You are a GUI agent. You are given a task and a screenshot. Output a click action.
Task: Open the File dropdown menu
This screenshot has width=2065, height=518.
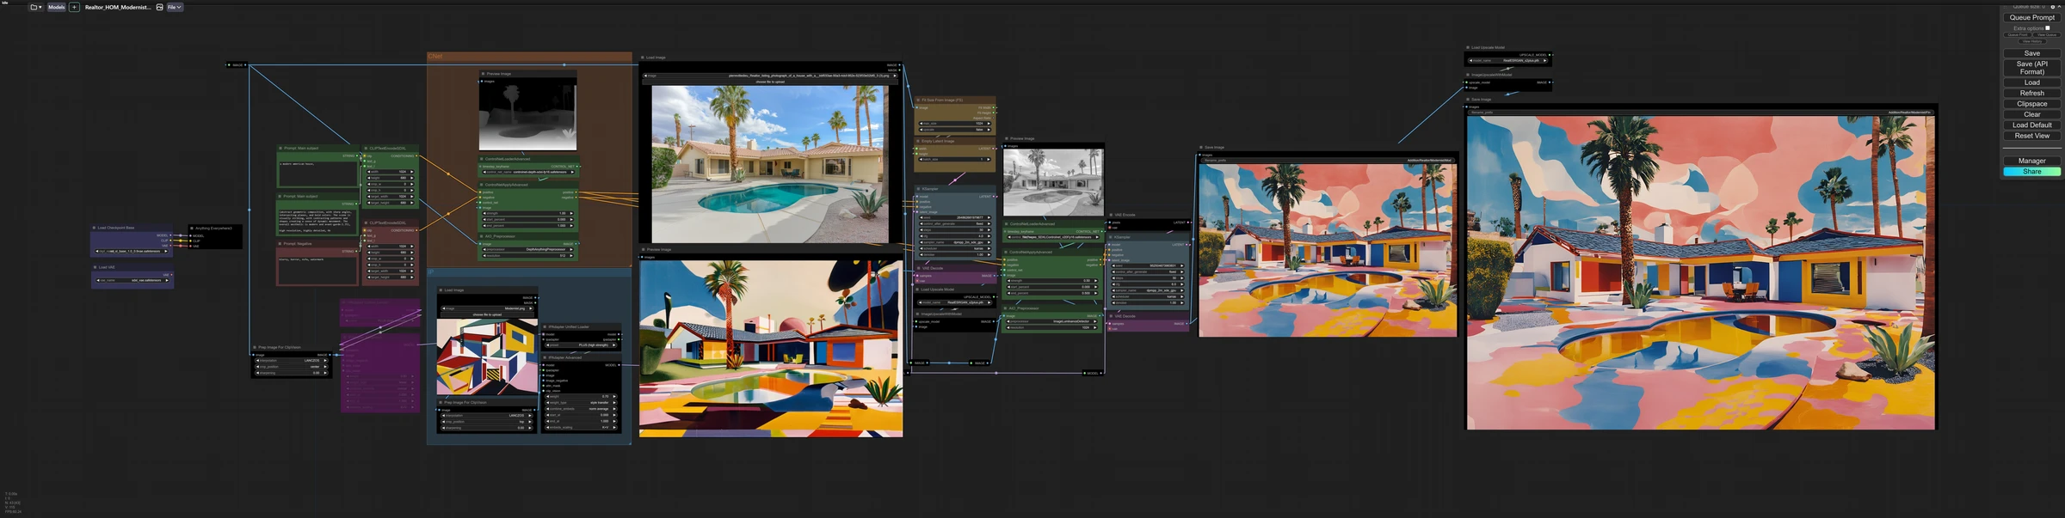pos(175,7)
